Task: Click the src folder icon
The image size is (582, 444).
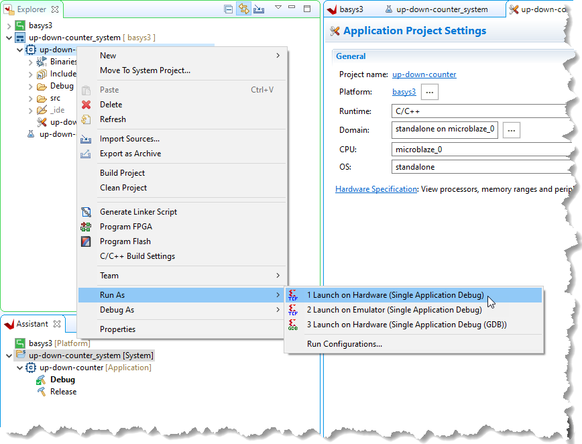Action: (42, 99)
